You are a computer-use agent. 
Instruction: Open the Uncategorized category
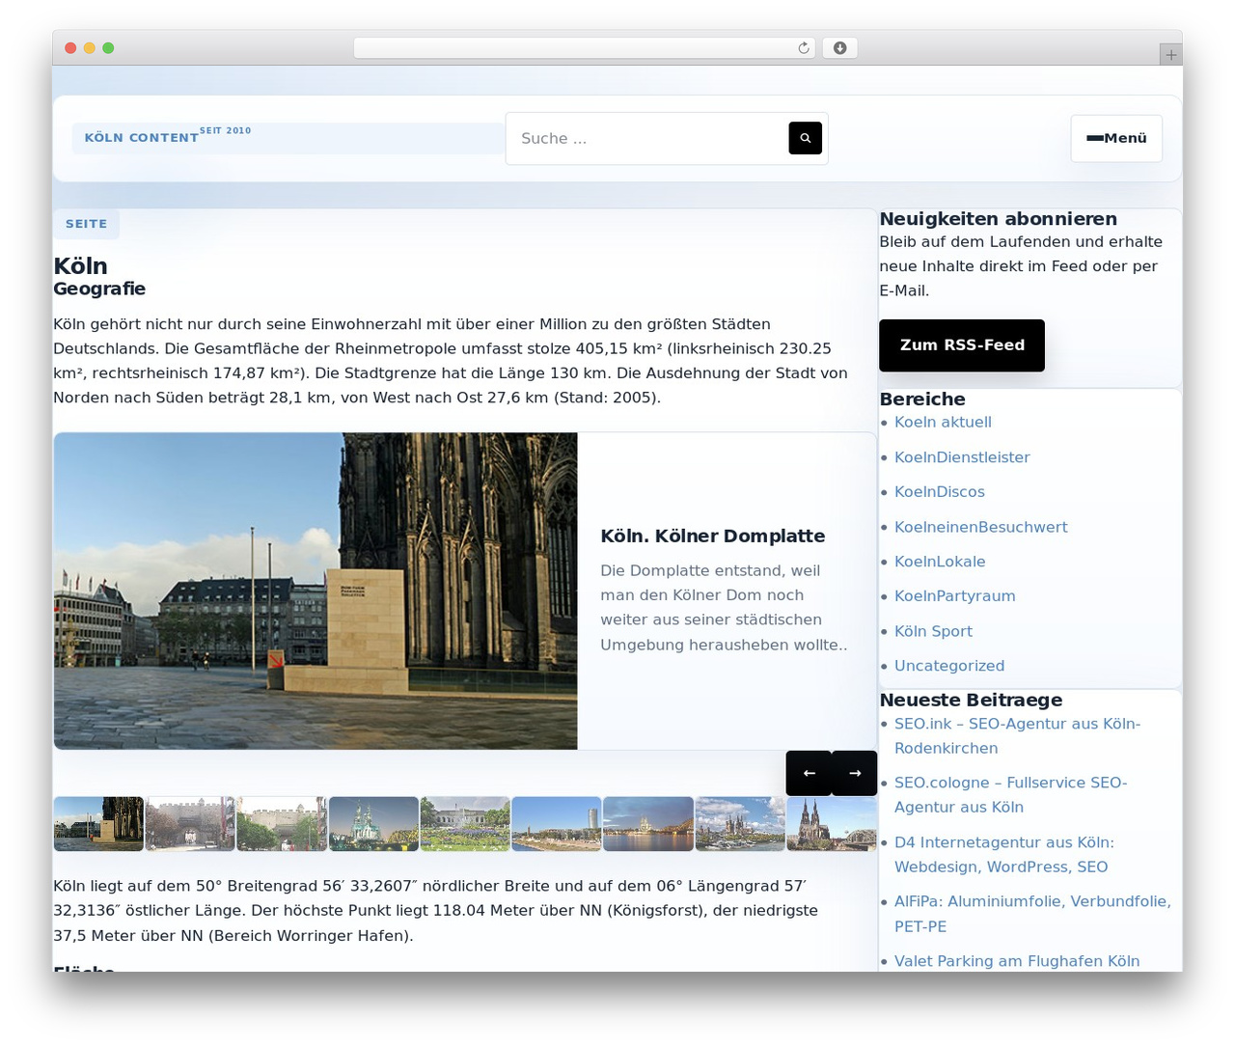click(x=949, y=666)
